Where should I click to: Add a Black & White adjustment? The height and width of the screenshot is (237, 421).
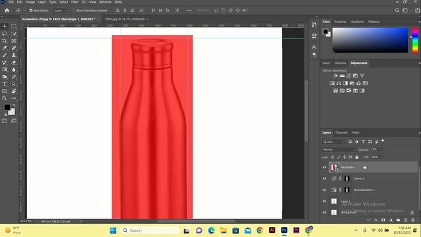tap(345, 84)
